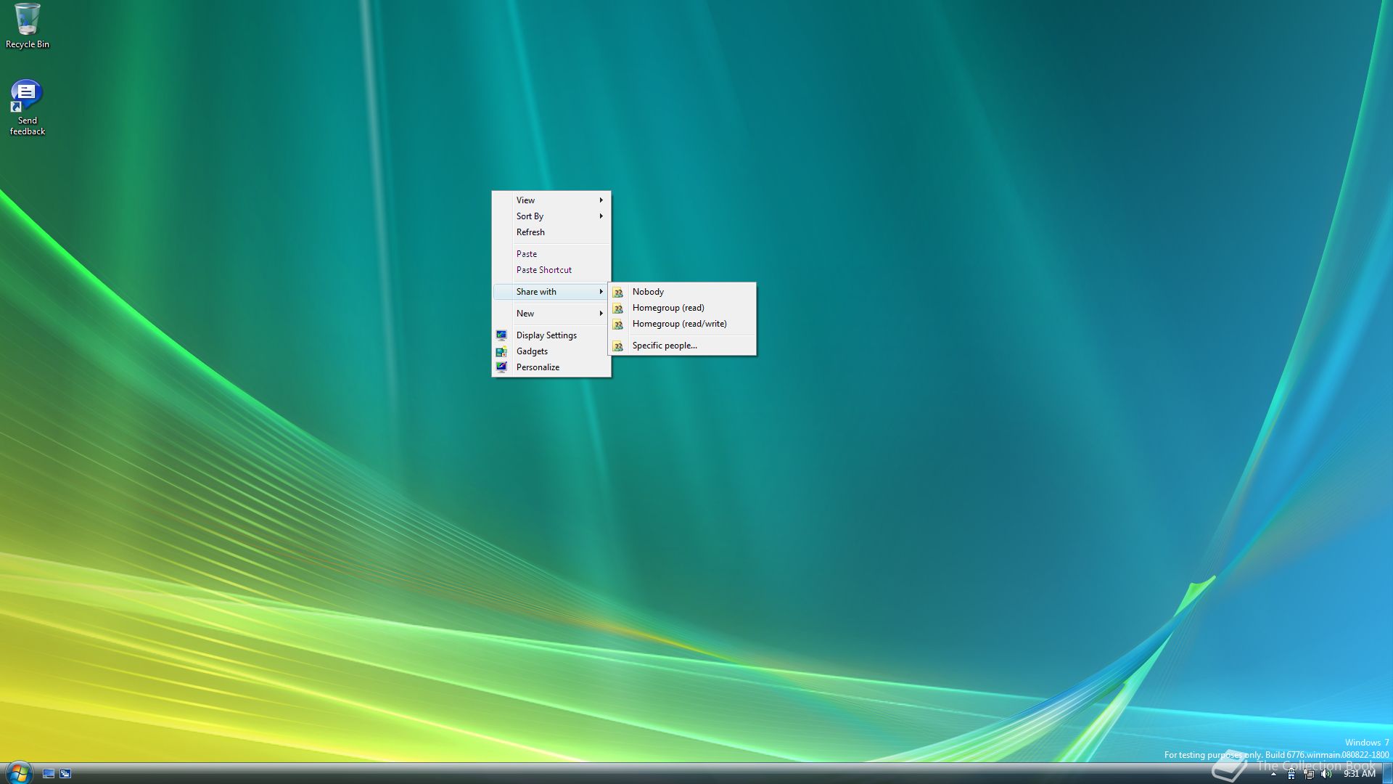
Task: Choose Refresh from context menu
Action: 551,232
